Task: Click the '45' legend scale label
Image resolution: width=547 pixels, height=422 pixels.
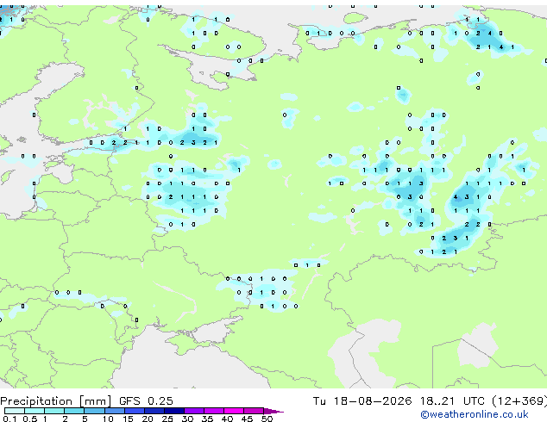Action: pos(248,419)
